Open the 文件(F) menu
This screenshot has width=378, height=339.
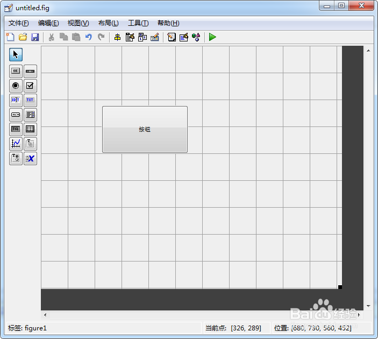click(x=19, y=23)
